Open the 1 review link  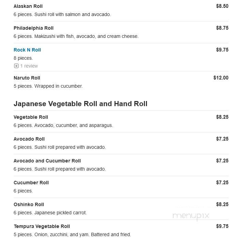click(29, 66)
